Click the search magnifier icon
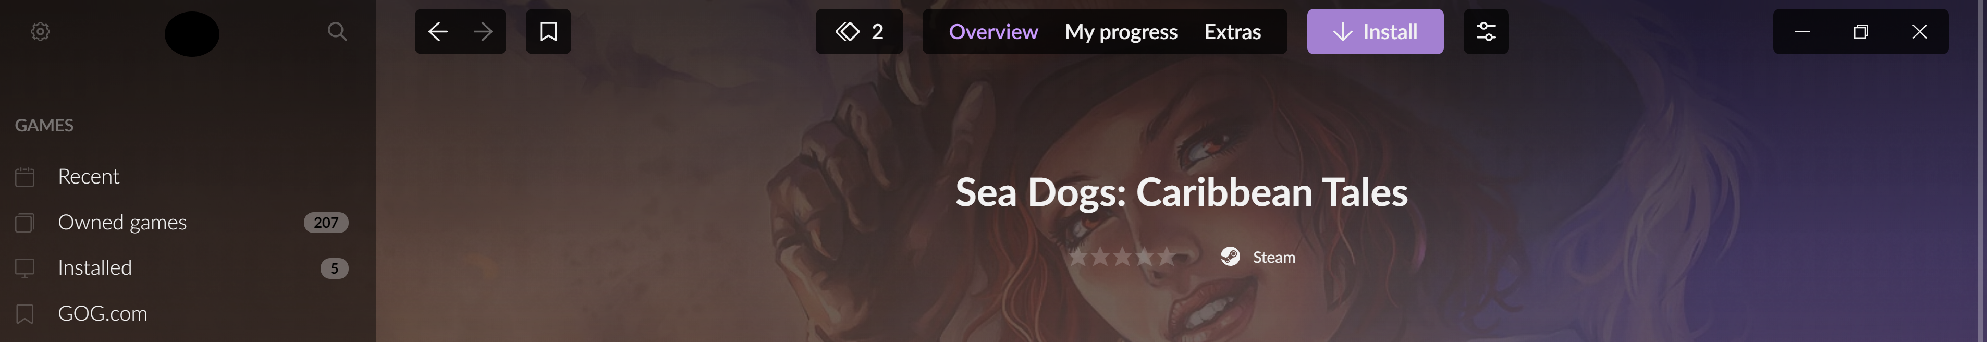 click(337, 32)
